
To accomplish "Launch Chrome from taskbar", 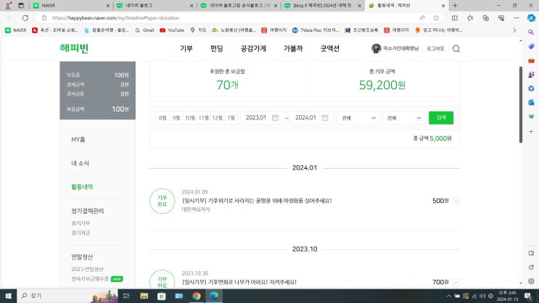I will [x=197, y=296].
